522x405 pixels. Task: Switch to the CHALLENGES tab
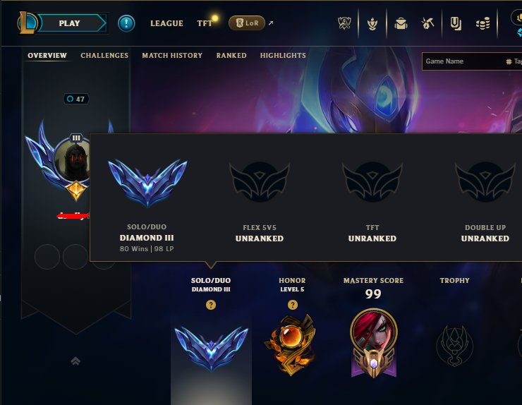point(104,56)
